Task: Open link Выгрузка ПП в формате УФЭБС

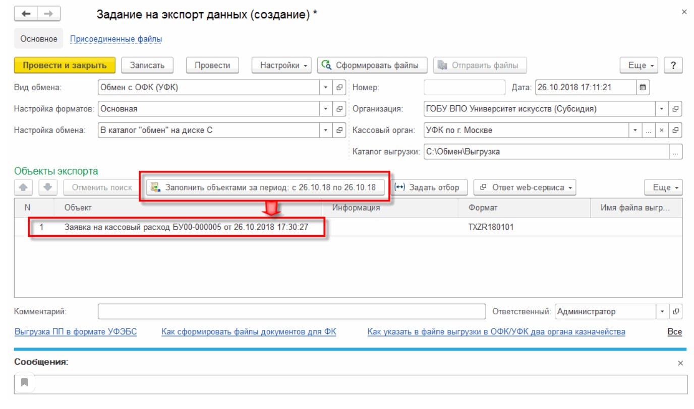Action: [x=76, y=332]
